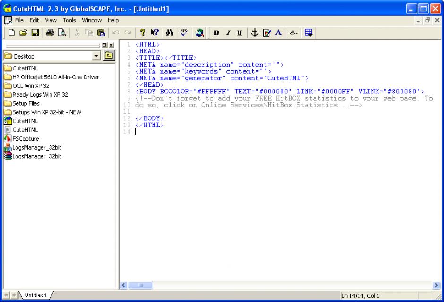This screenshot has height=302, width=444.
Task: Click the context help arrow-question icon
Action: click(x=154, y=33)
